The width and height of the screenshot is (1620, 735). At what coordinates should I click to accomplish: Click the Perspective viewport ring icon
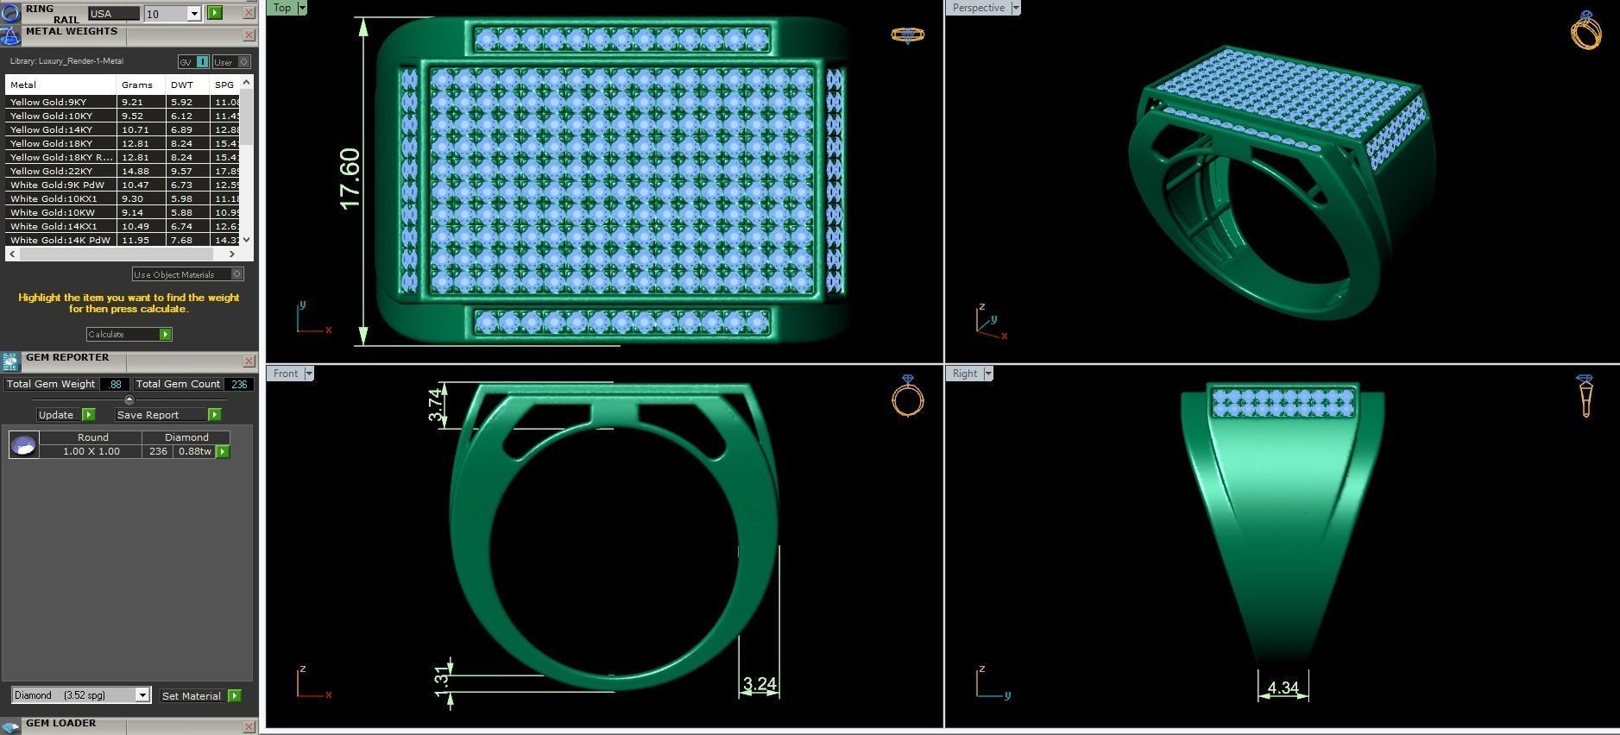[x=1585, y=29]
